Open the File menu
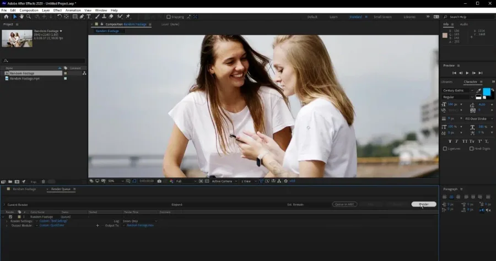Image resolution: width=496 pixels, height=261 pixels. (x=4, y=10)
